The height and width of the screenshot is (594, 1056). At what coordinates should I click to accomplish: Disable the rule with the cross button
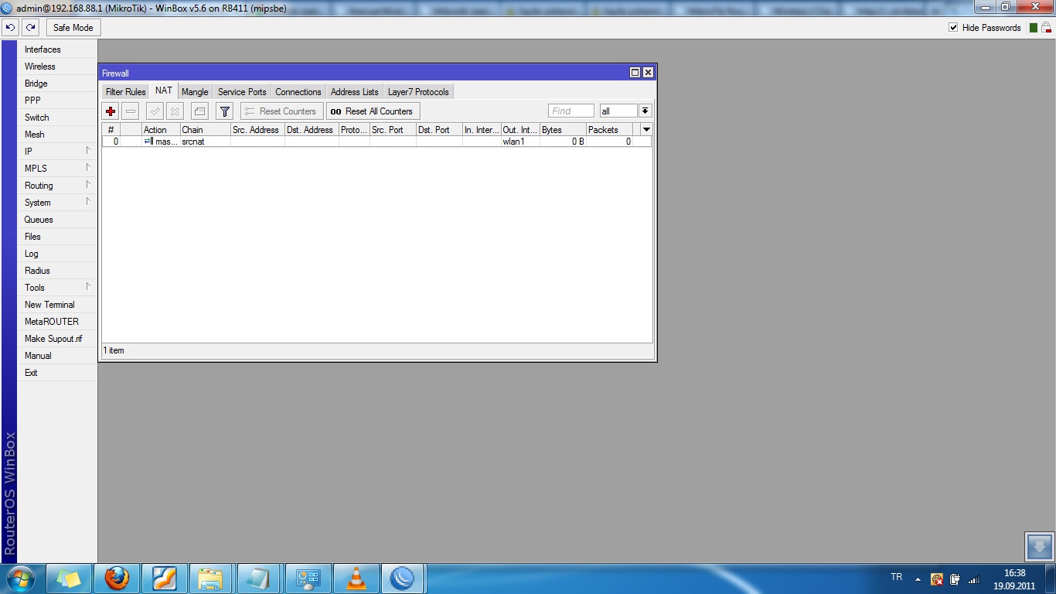175,111
